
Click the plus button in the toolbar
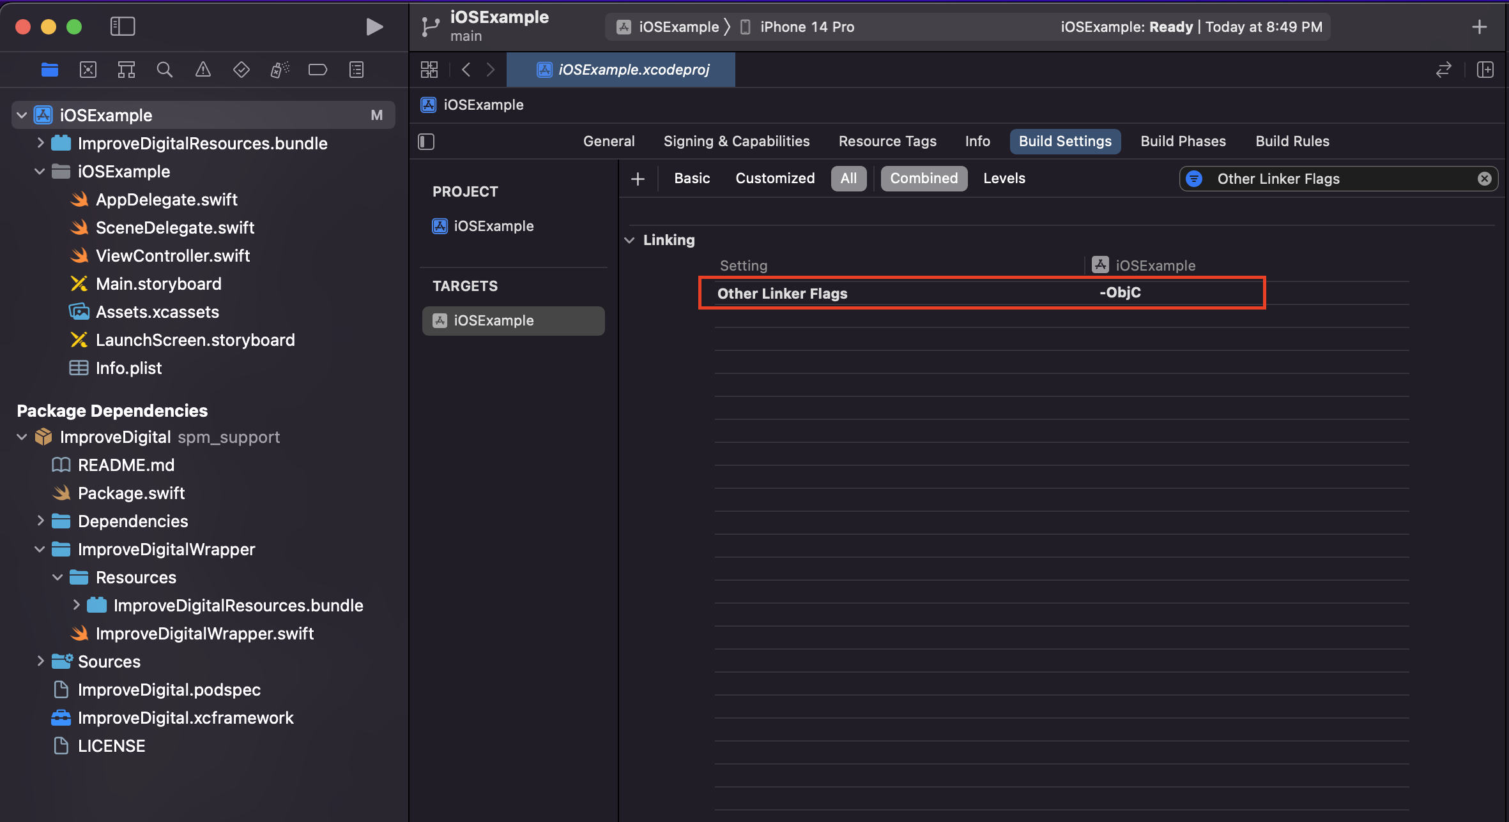point(1479,27)
